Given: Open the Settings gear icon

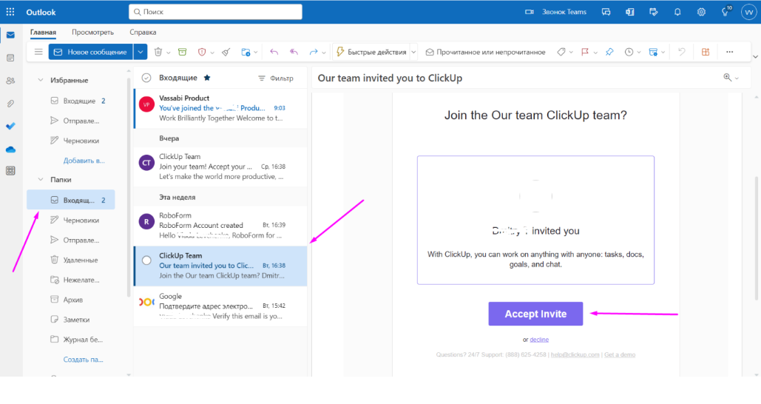Looking at the screenshot, I should [701, 12].
